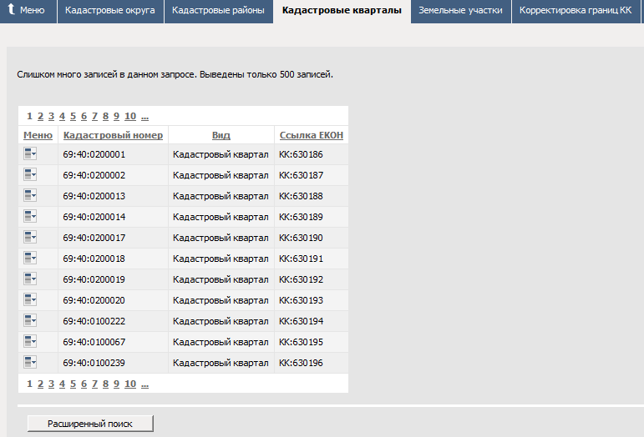The height and width of the screenshot is (437, 644).
Task: Go to page 7 in bottom pager
Action: tap(95, 384)
